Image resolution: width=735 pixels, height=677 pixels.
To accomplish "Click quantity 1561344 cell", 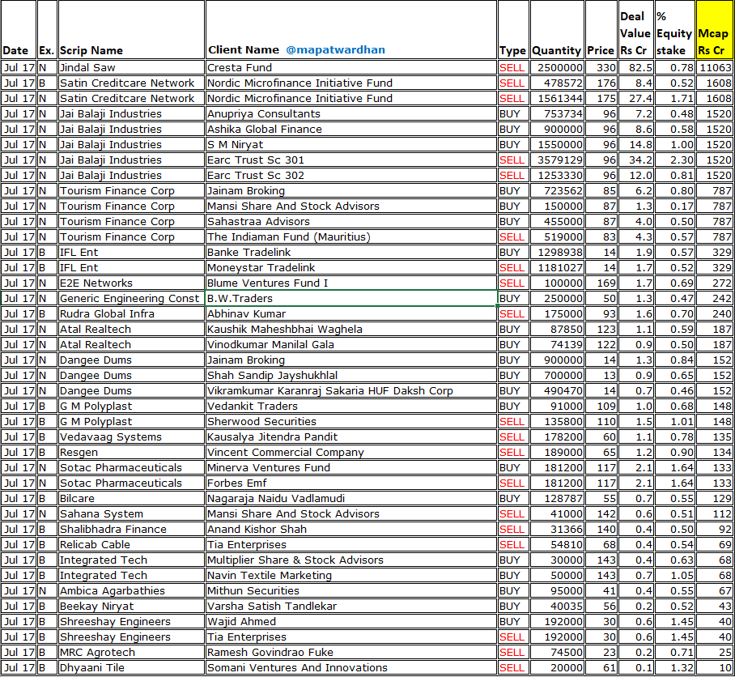I will pos(558,99).
